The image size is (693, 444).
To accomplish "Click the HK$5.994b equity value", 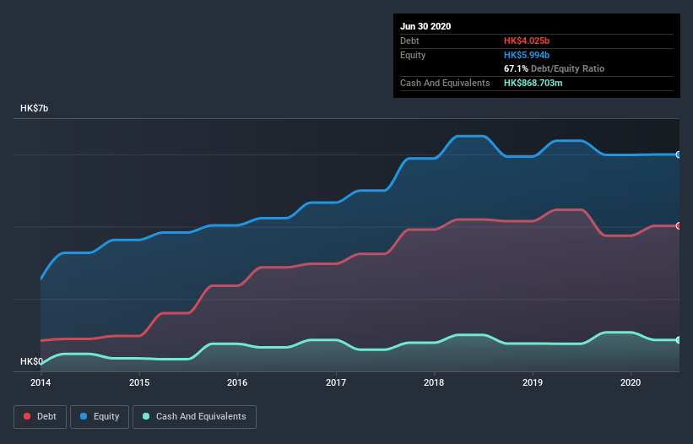I will [x=527, y=55].
